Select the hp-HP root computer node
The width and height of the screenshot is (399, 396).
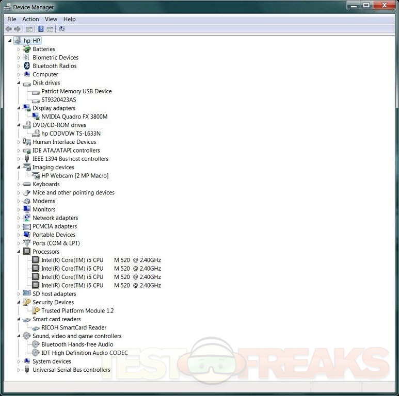coord(32,41)
